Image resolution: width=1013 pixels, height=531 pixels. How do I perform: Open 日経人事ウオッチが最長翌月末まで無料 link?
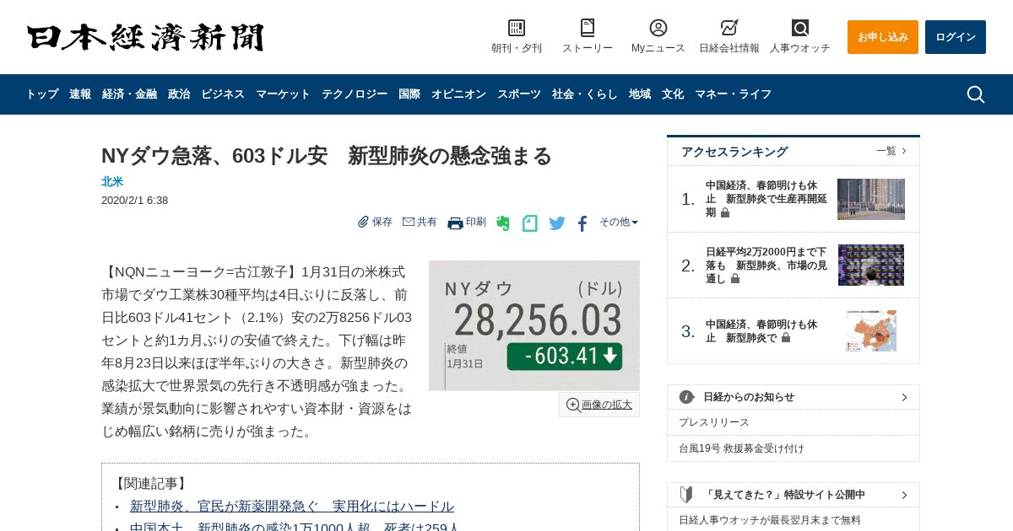click(770, 520)
